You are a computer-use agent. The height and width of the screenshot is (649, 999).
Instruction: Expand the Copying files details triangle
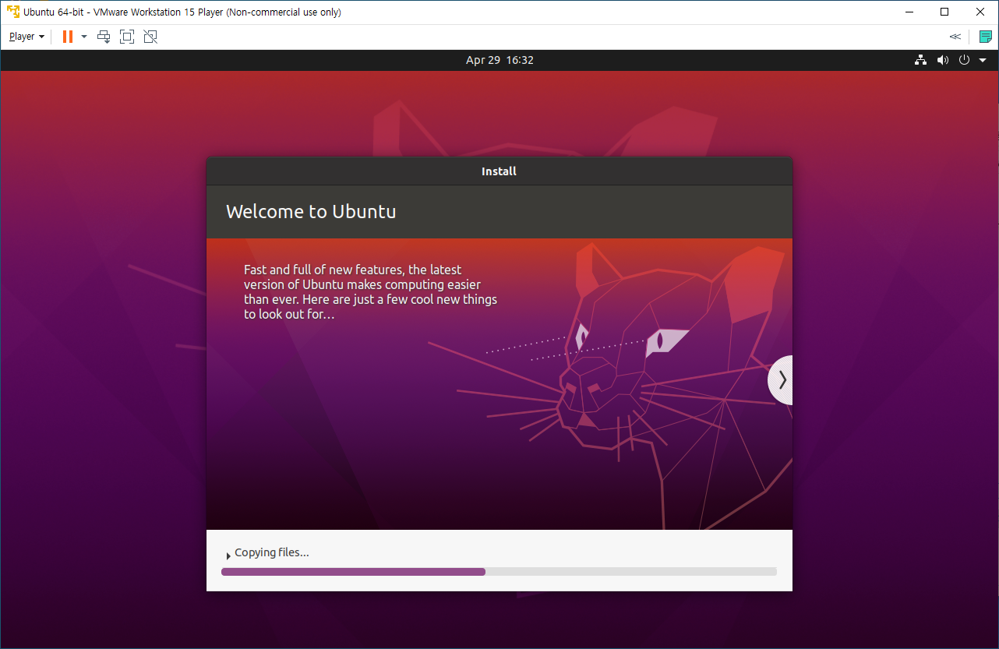click(x=228, y=556)
